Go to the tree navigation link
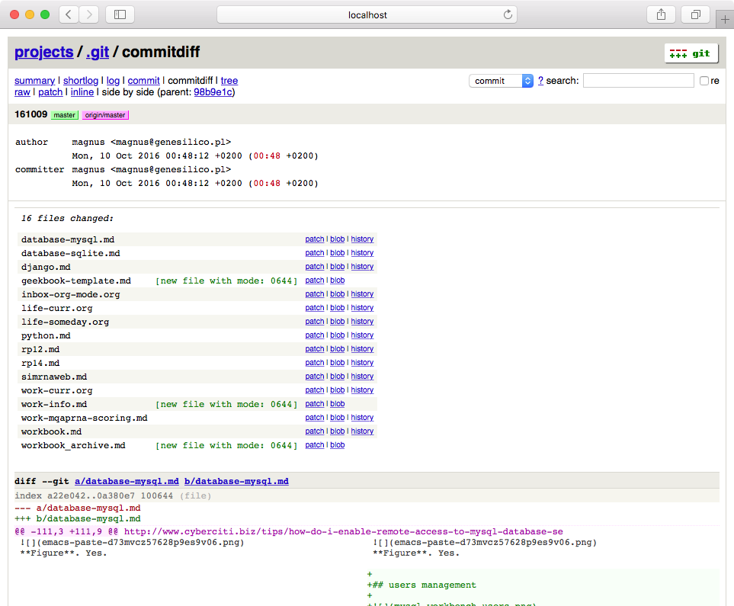 [229, 81]
